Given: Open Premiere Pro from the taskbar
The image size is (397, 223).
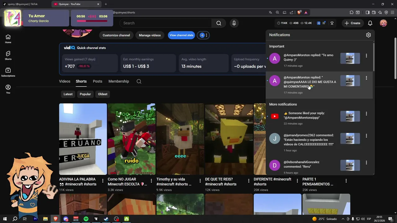Looking at the screenshot, I should pyautogui.click(x=35, y=219).
